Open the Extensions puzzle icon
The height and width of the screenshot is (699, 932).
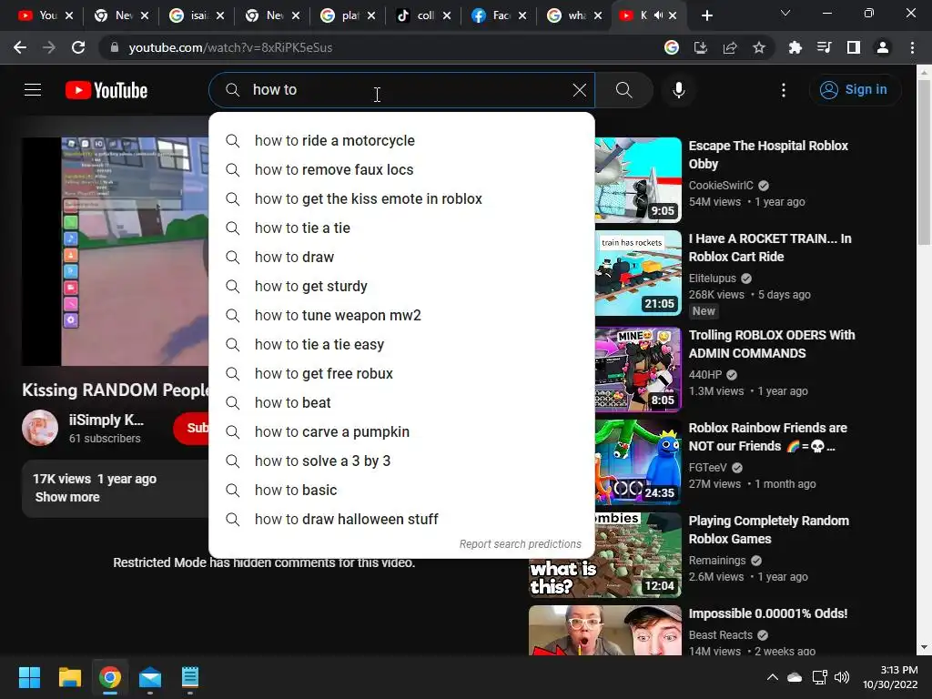pyautogui.click(x=795, y=47)
